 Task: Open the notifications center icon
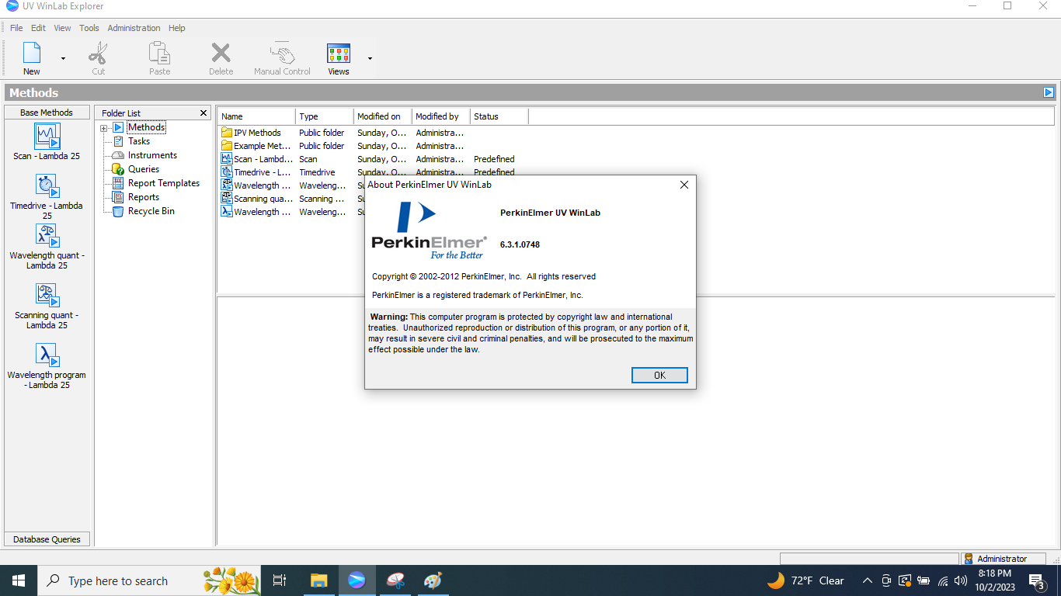tap(1036, 580)
